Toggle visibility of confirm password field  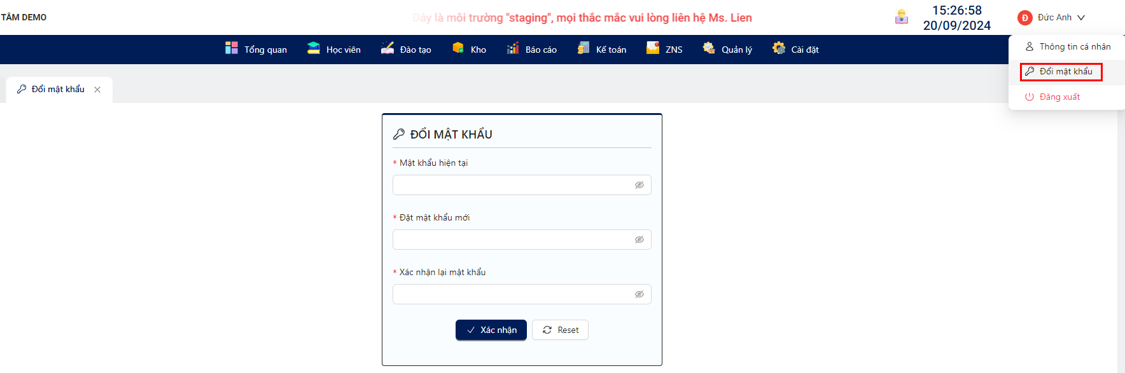click(639, 294)
